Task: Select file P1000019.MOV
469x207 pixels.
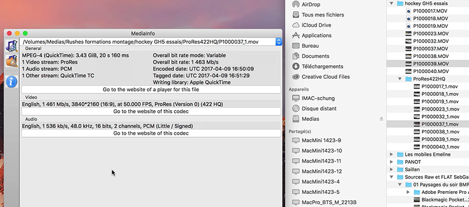Action: click(x=431, y=26)
